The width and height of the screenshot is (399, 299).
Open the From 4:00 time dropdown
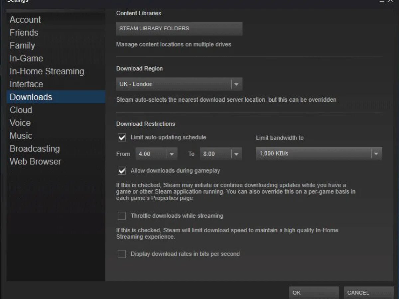point(156,154)
